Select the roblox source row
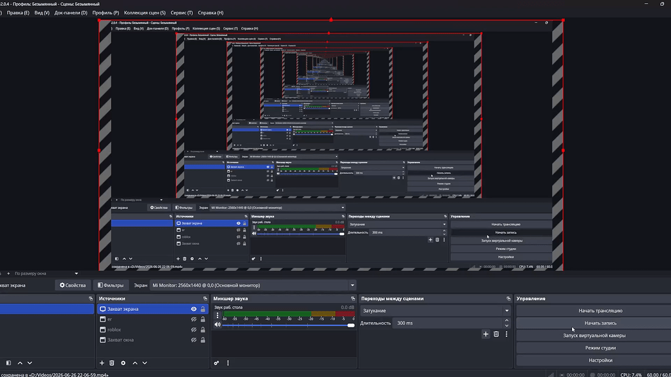The height and width of the screenshot is (377, 671). point(152,330)
